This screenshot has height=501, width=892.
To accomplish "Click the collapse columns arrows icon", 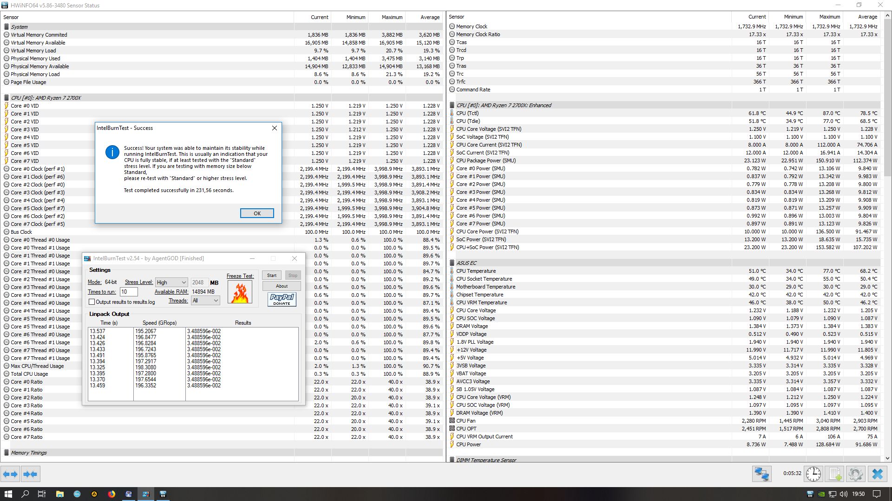I will tap(30, 474).
